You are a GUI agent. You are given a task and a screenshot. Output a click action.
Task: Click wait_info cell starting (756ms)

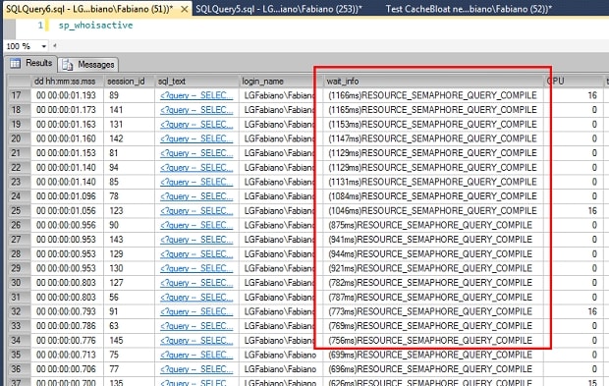coord(433,341)
